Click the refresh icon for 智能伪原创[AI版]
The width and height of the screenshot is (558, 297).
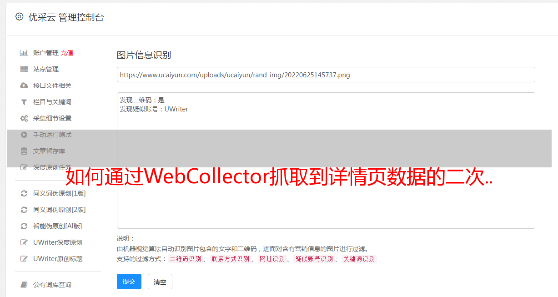point(24,226)
